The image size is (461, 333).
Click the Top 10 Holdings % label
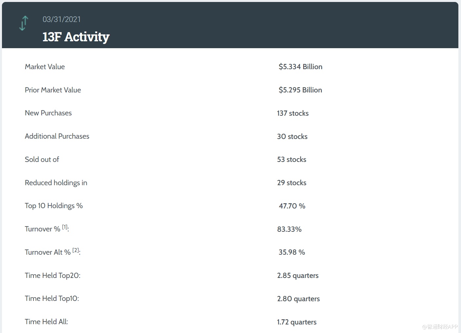pos(54,206)
